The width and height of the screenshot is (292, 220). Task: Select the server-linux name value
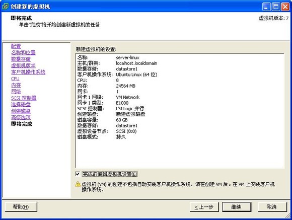tap(127, 57)
